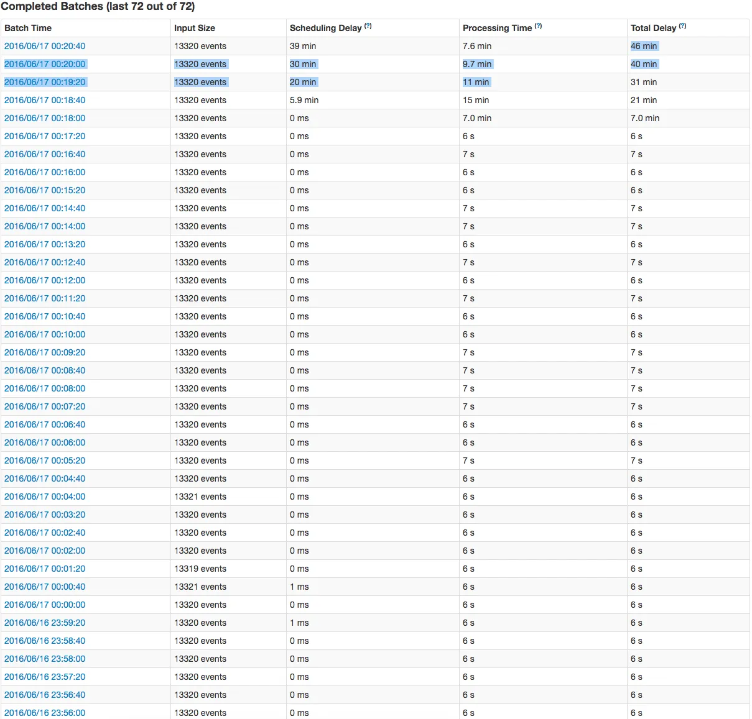Image resolution: width=752 pixels, height=719 pixels.
Task: Open batch 2016/06/17 00:20:00
Action: [x=45, y=64]
